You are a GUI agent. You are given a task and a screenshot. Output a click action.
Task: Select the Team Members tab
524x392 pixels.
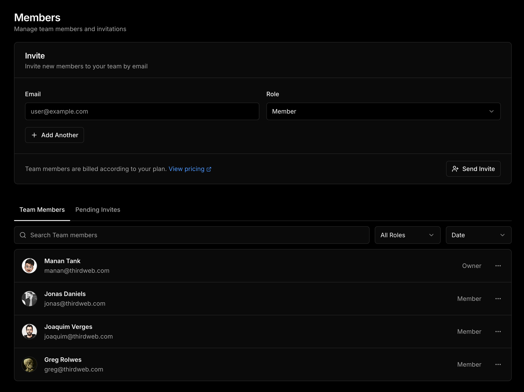point(42,210)
